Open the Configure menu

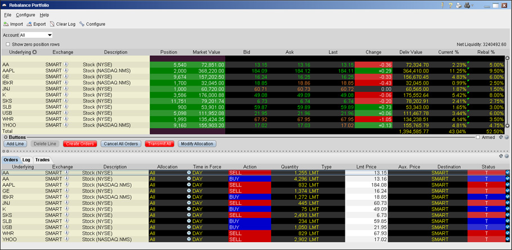click(25, 15)
